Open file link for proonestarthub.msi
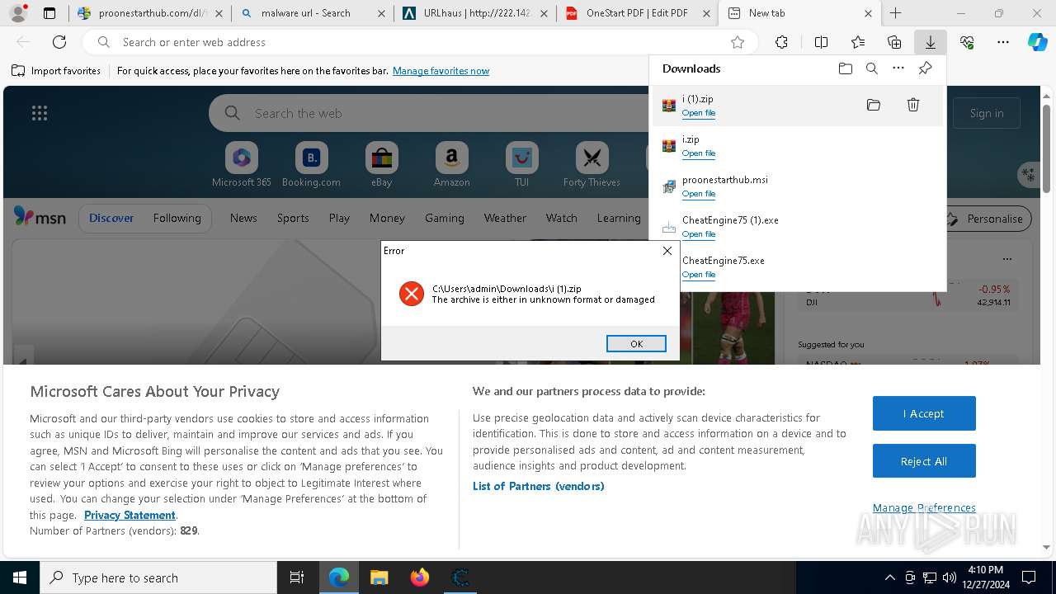Image resolution: width=1056 pixels, height=594 pixels. tap(699, 194)
